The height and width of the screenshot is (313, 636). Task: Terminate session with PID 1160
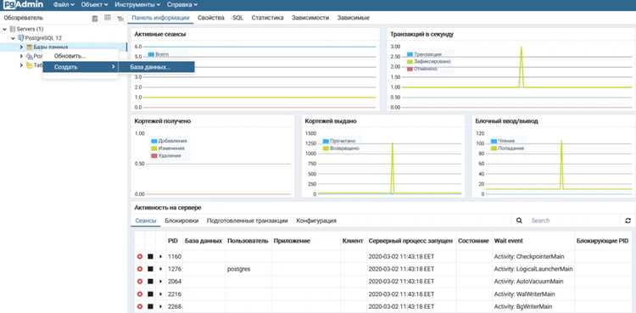(140, 257)
